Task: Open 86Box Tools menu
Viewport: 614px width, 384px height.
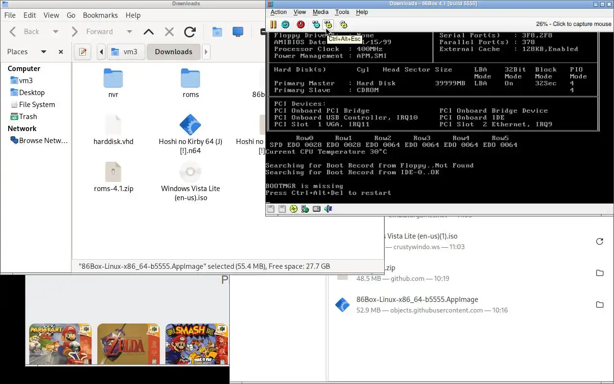Action: pos(342,12)
